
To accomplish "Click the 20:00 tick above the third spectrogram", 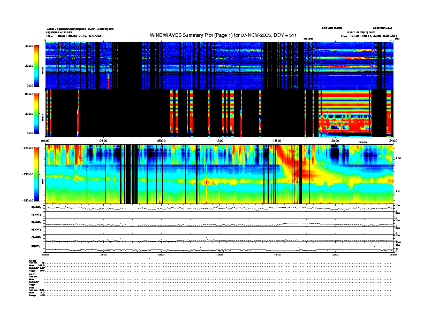I will point(335,141).
